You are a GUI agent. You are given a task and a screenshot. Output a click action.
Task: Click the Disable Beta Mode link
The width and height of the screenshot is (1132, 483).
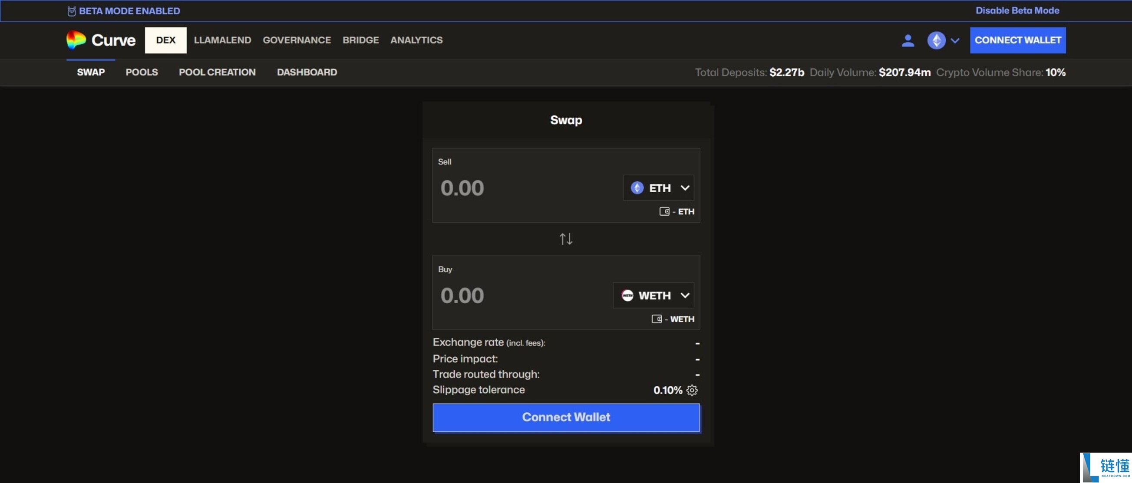tap(1018, 10)
